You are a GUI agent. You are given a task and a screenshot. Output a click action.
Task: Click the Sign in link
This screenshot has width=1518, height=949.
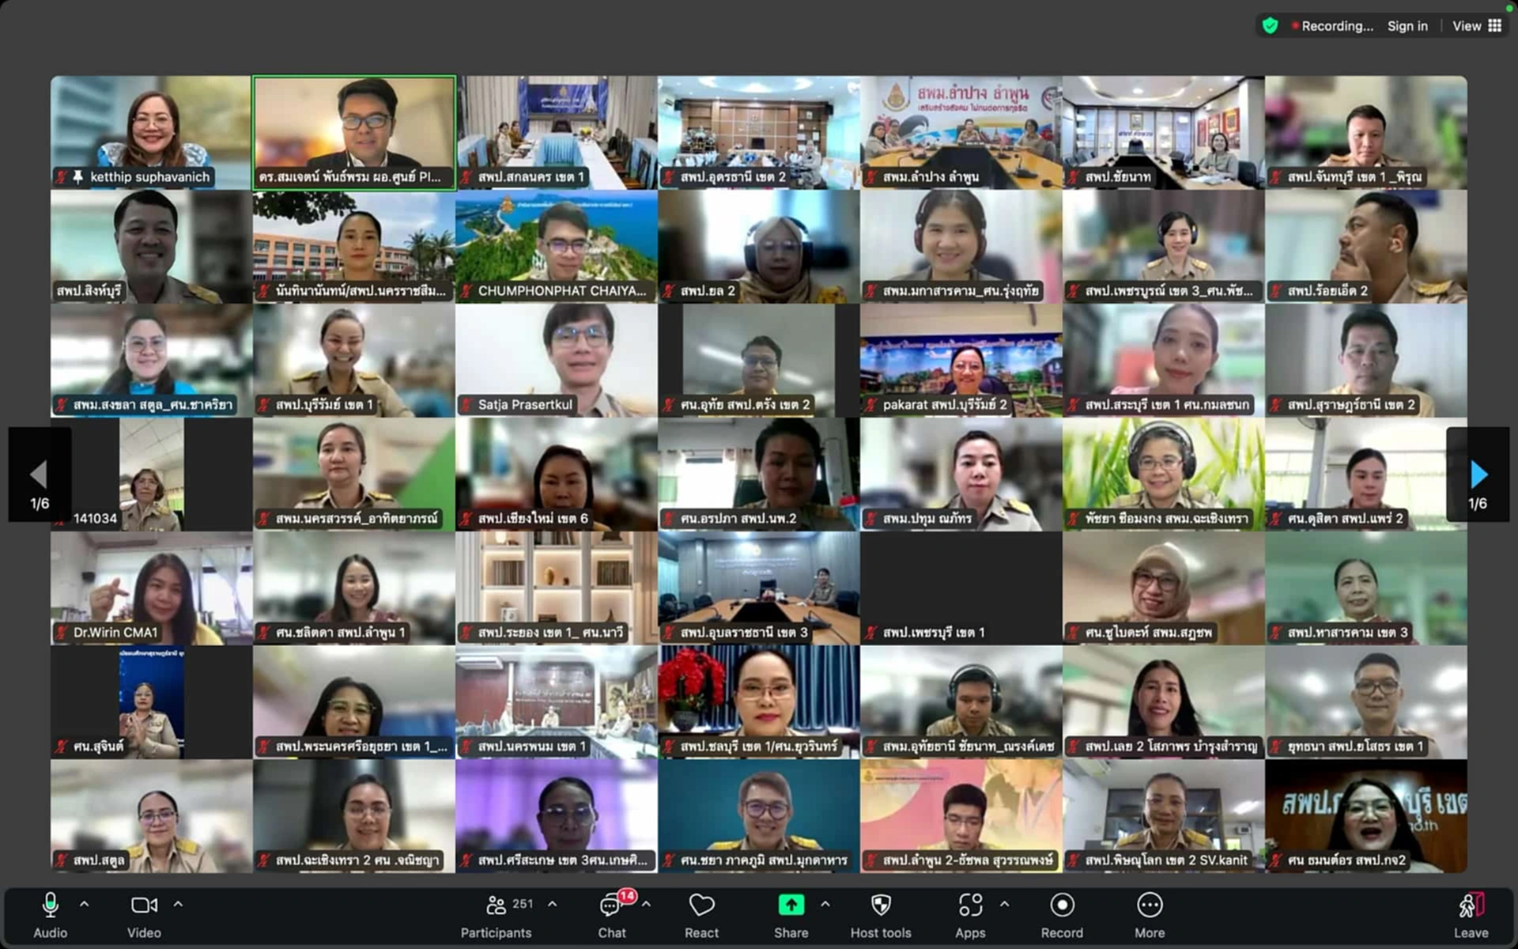pos(1407,26)
